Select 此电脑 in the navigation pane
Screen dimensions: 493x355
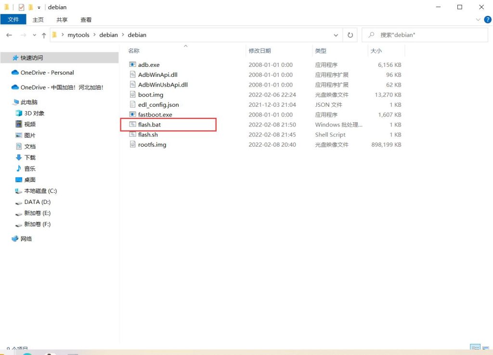pos(25,102)
